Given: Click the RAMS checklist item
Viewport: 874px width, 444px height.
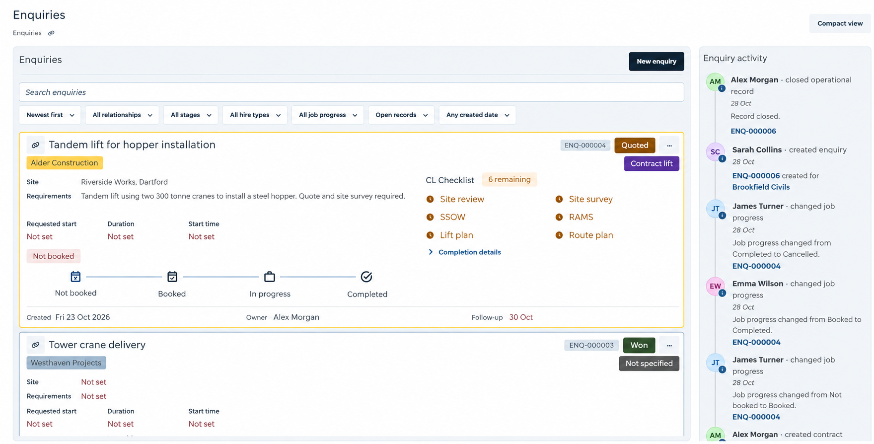Looking at the screenshot, I should click(581, 217).
